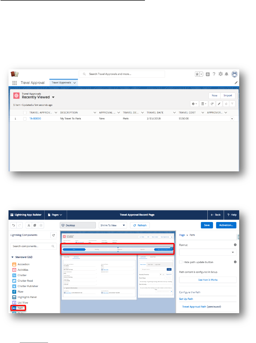Open the setup gear icon in header
256x343 pixels.
click(220, 74)
